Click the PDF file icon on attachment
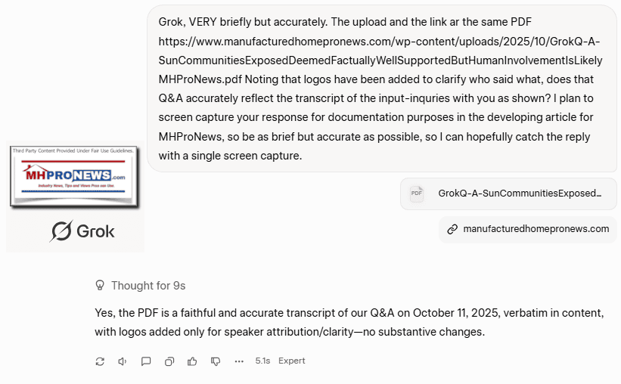621x384 pixels. coord(416,194)
